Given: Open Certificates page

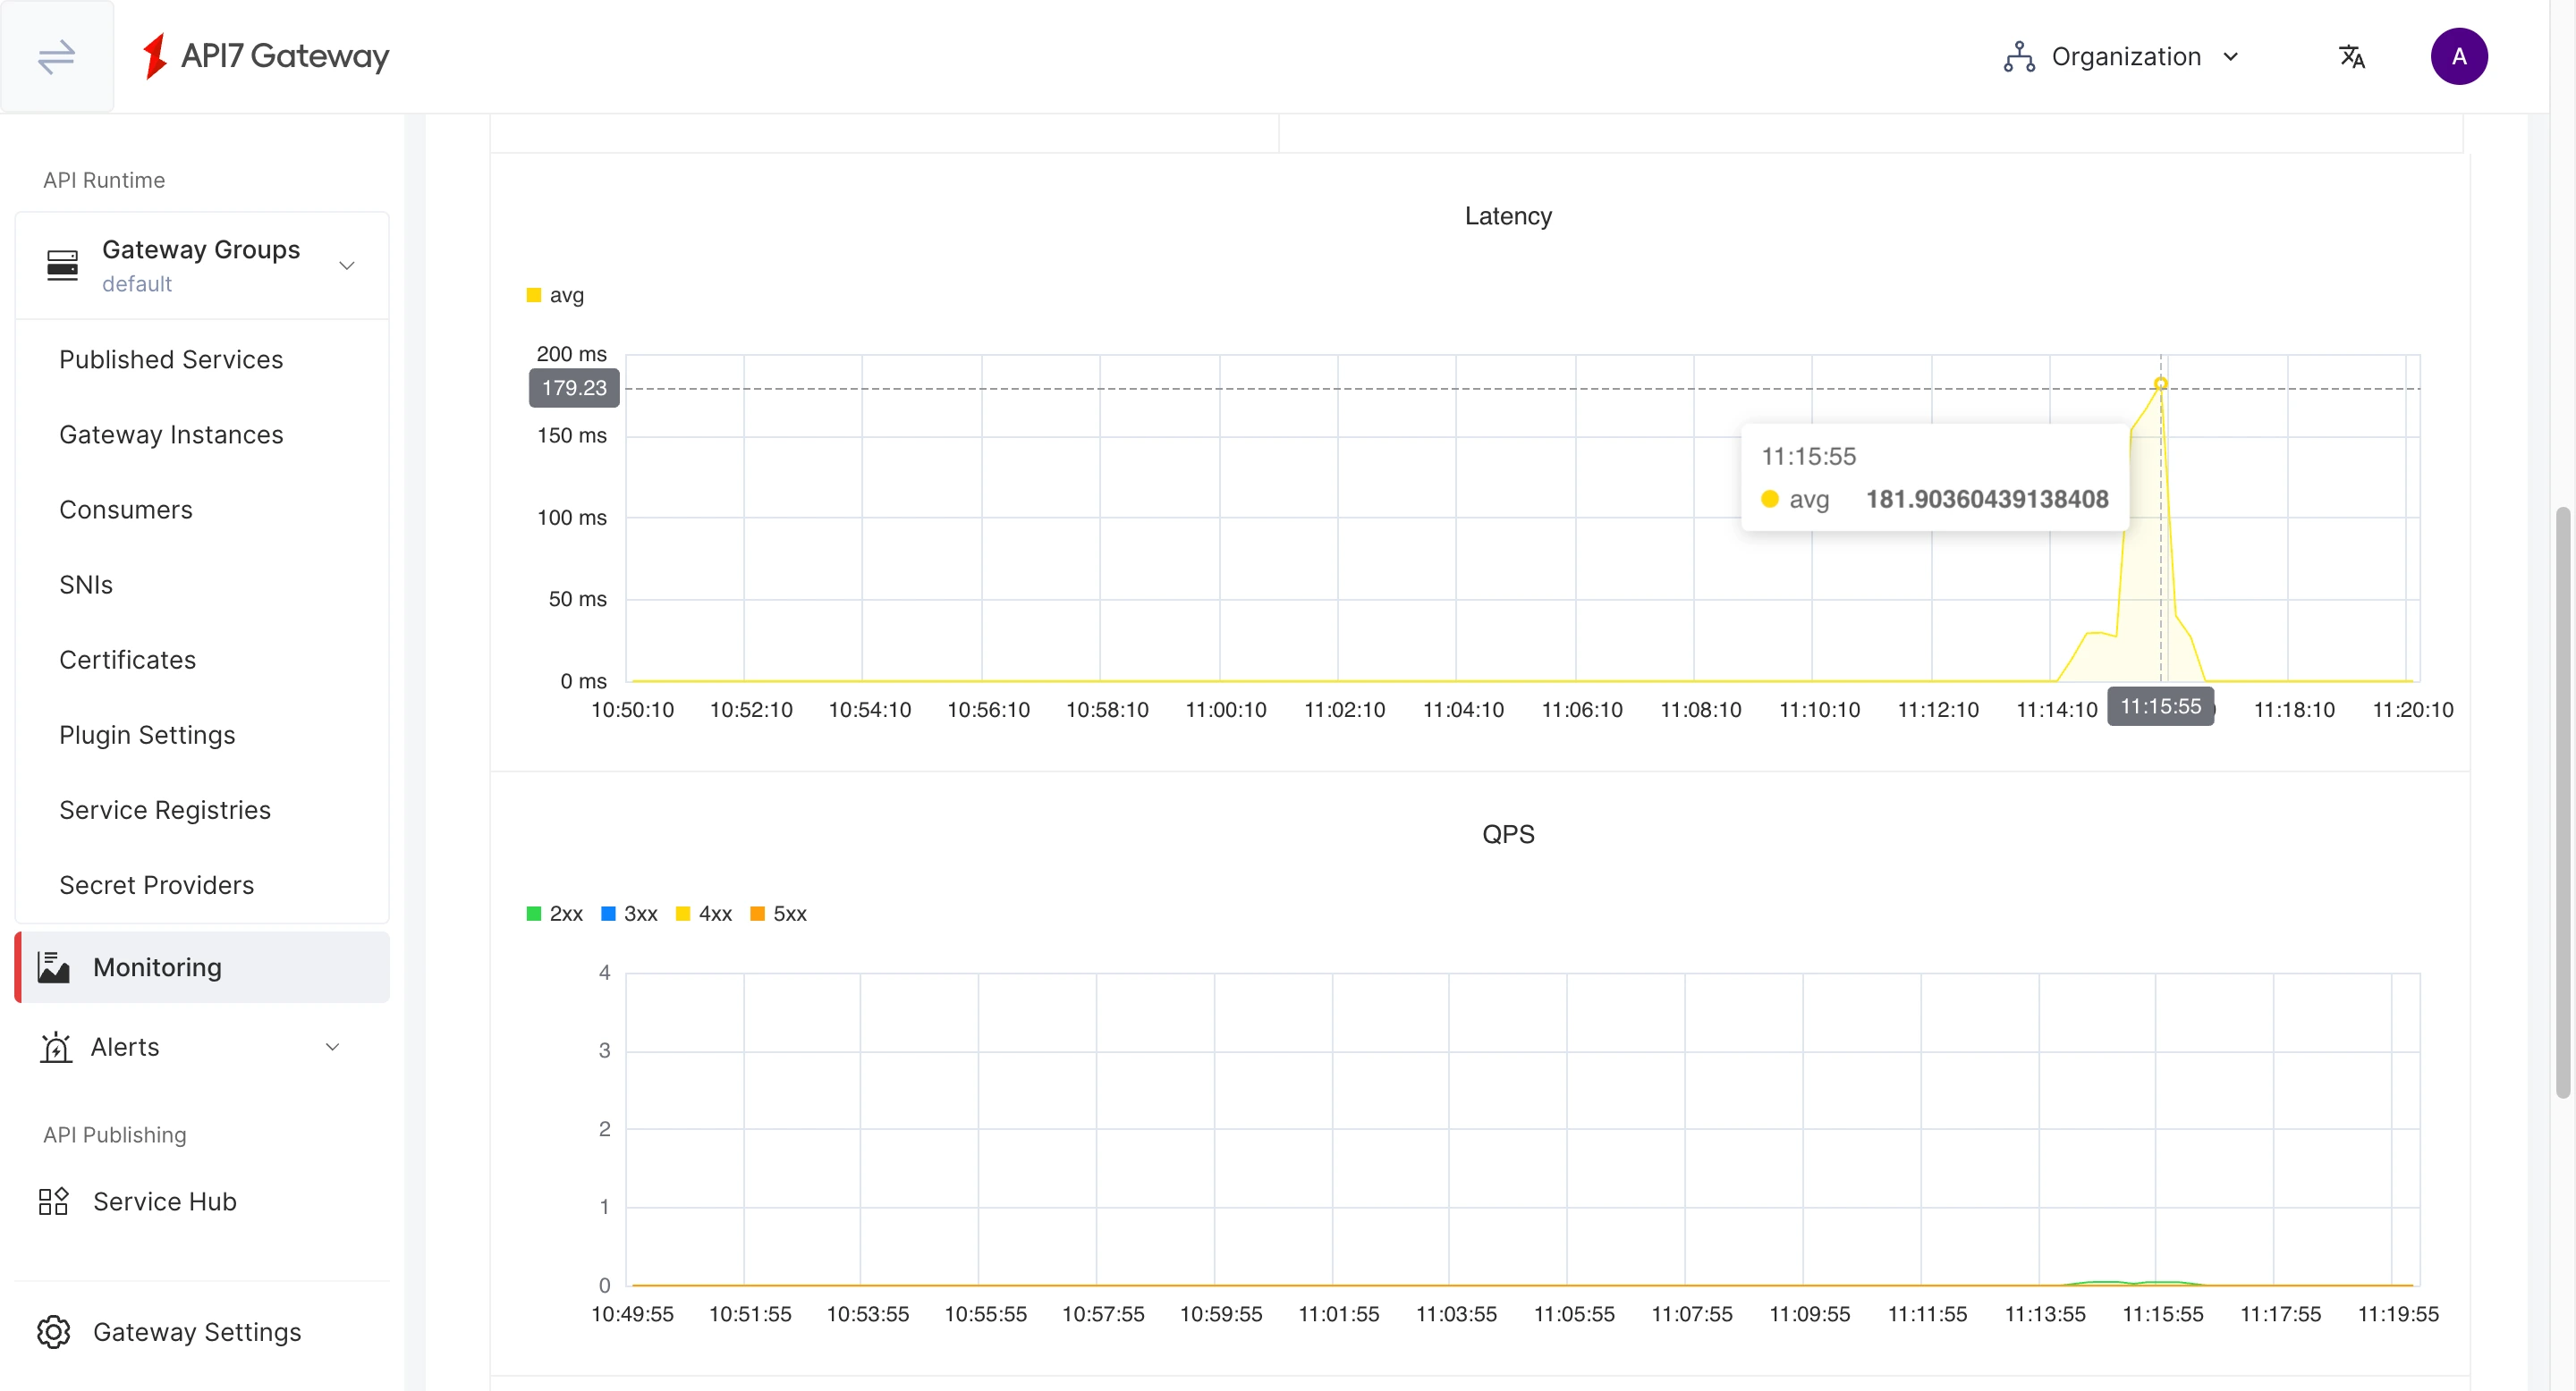Looking at the screenshot, I should pos(128,660).
